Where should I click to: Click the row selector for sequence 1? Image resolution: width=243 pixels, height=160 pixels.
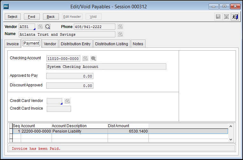[11, 131]
